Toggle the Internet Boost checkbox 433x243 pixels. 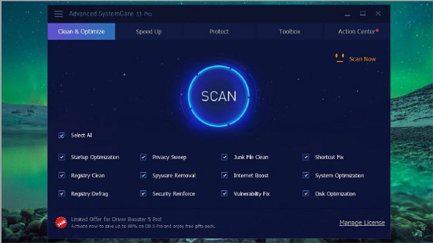coord(224,176)
